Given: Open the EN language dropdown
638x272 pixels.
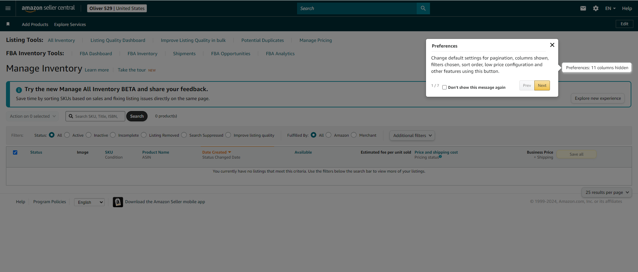Looking at the screenshot, I should pos(610,8).
